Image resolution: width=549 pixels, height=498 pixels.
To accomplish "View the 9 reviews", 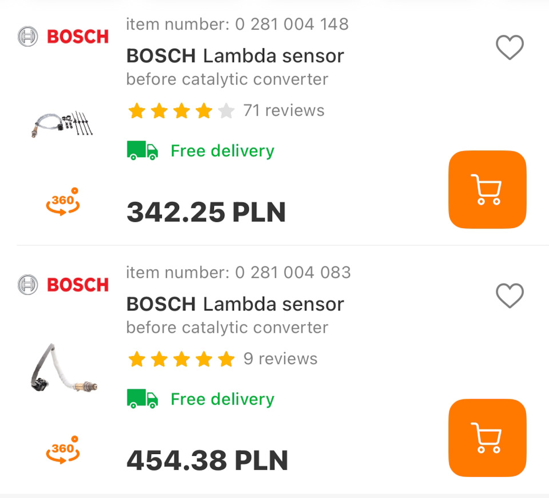I will tap(280, 358).
